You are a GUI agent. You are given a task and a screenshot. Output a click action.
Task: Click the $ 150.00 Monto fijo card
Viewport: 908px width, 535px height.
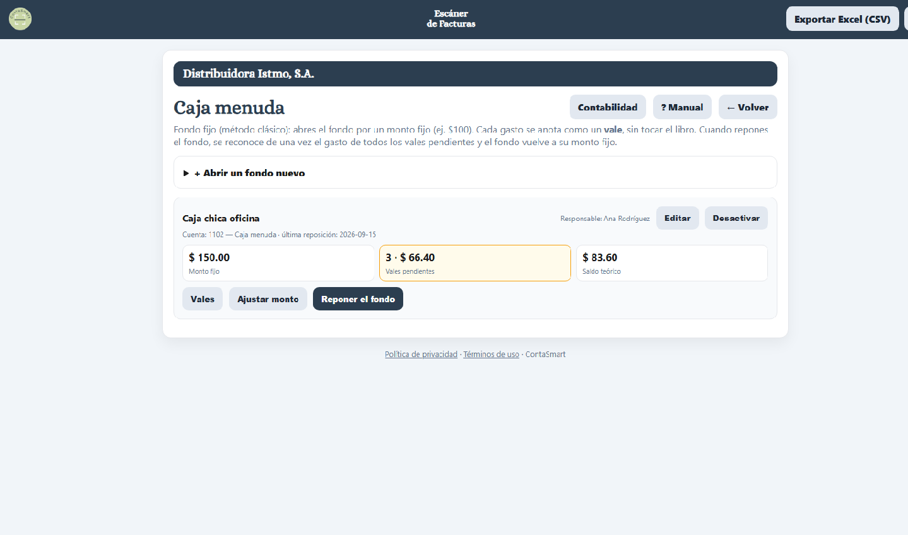coord(278,263)
